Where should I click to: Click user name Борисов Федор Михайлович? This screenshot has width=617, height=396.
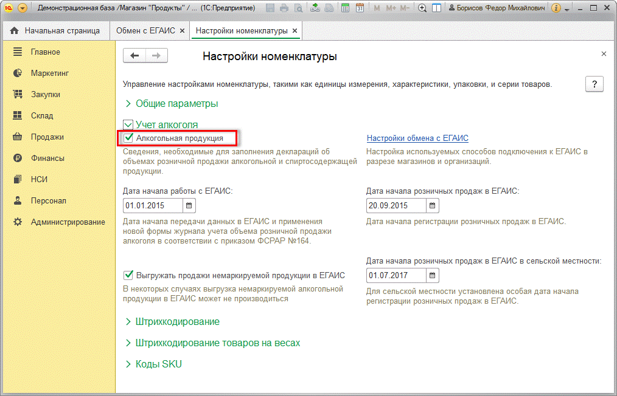pyautogui.click(x=497, y=8)
